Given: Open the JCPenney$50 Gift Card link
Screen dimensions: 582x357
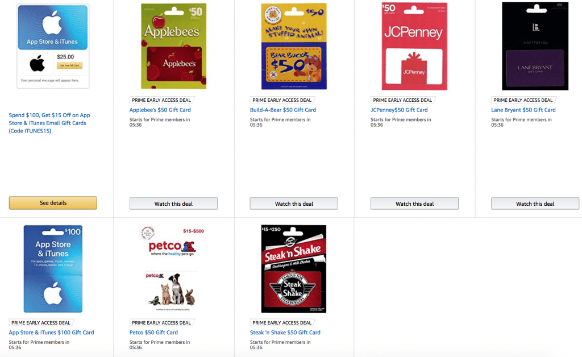Looking at the screenshot, I should (399, 110).
